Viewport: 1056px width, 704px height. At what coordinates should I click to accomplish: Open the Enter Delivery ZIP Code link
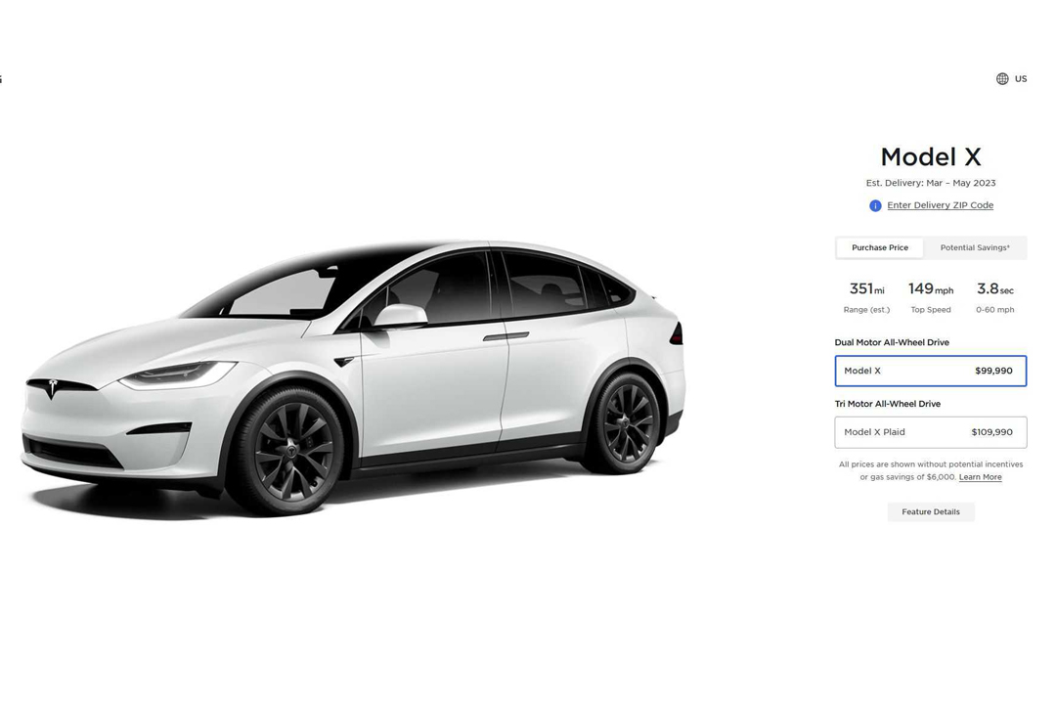941,205
